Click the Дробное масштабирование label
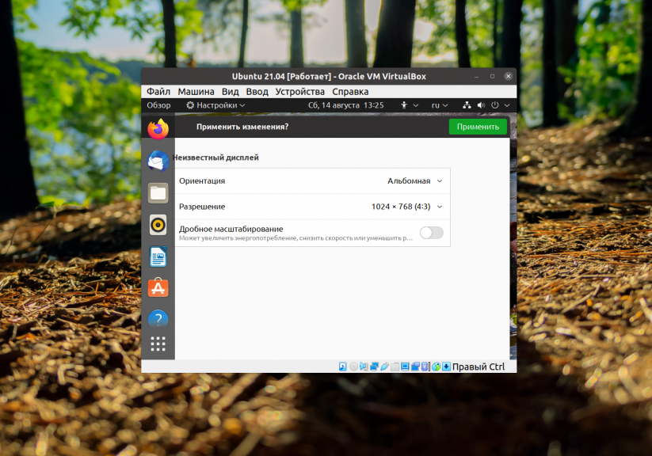Screen dimensions: 652x456 pos(231,229)
